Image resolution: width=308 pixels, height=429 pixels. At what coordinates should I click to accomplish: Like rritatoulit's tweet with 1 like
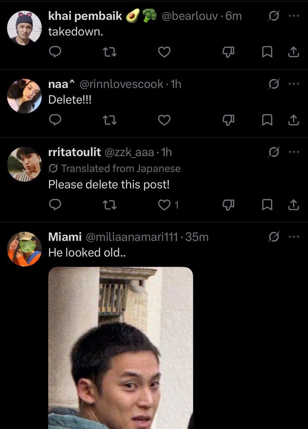[168, 204]
